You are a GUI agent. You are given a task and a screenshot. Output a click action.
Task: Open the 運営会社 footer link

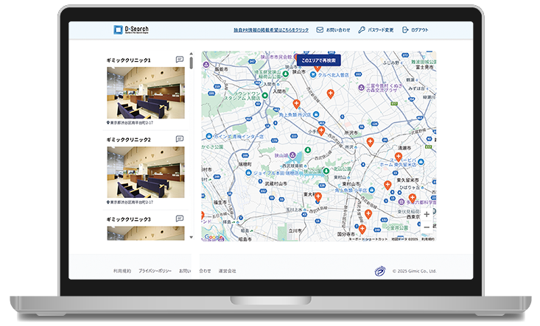[x=227, y=271]
